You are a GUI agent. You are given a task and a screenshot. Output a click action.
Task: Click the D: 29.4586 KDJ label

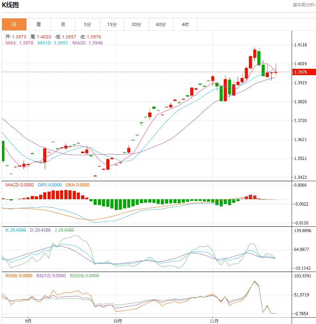pos(40,230)
